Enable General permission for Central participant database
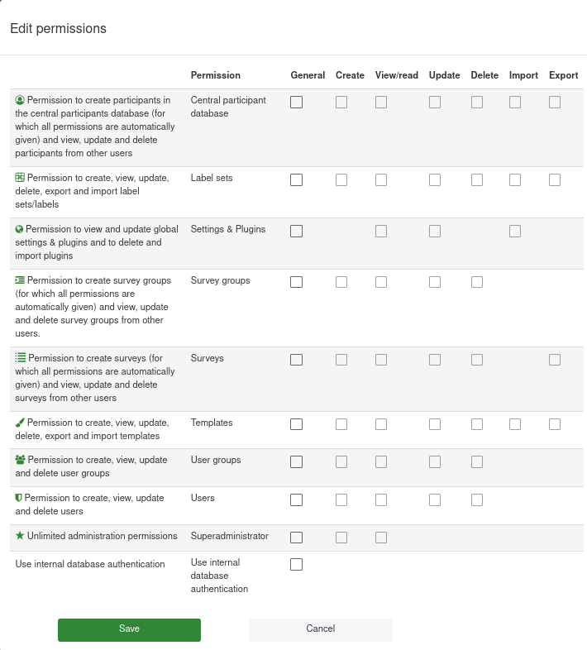 coord(297,103)
